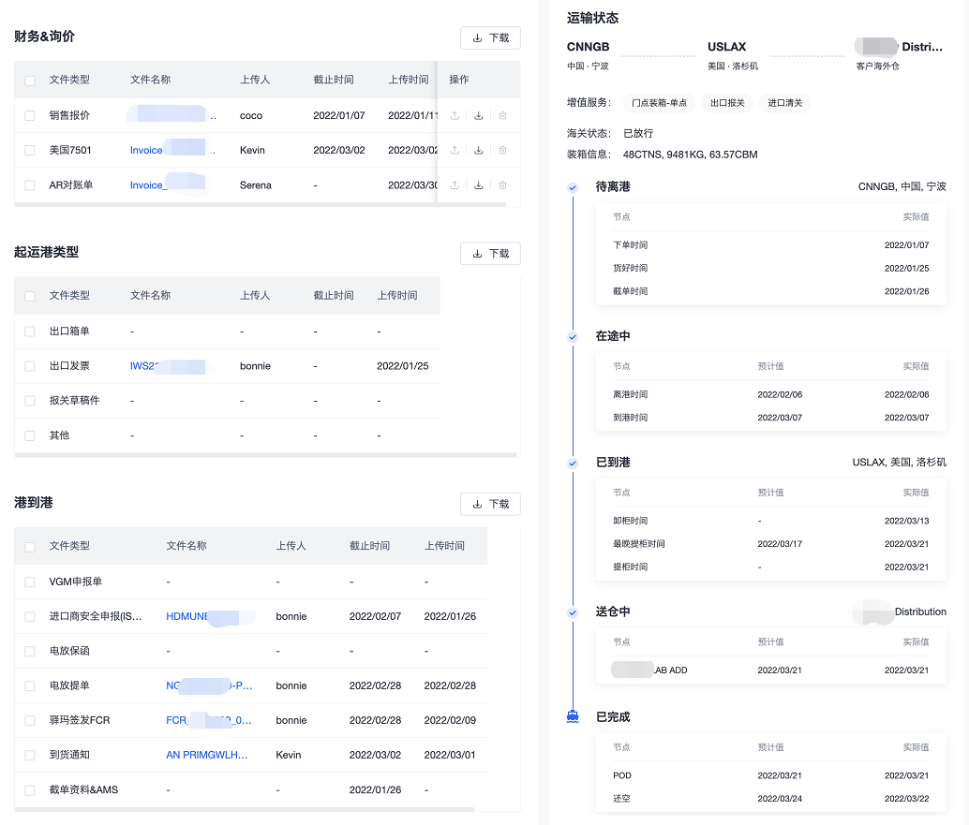
Task: Select the 出口发票 row checkbox
Action: click(x=30, y=366)
